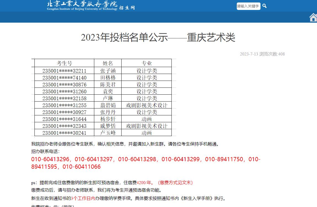Click the name 杨步轩
Viewport: 317px width, 207px height.
pyautogui.click(x=108, y=119)
